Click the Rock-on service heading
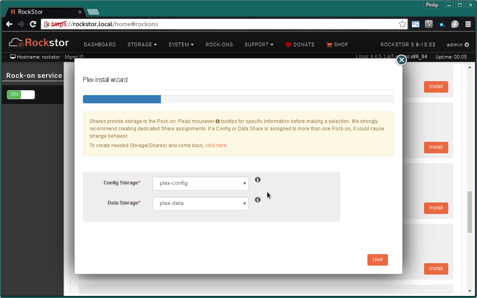This screenshot has width=477, height=298. tap(34, 76)
